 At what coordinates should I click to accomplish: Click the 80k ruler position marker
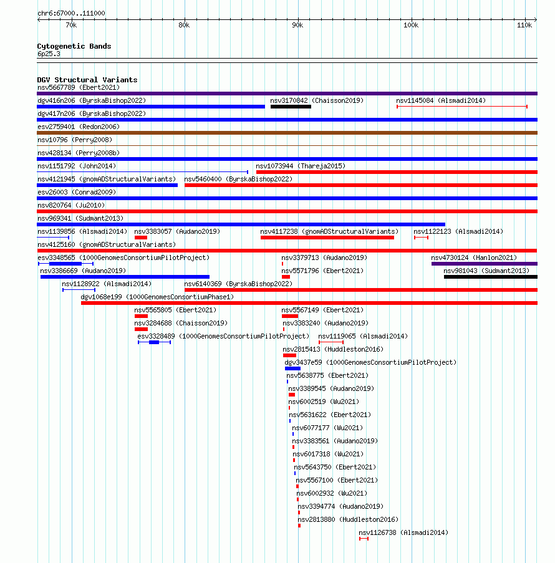coord(184,25)
